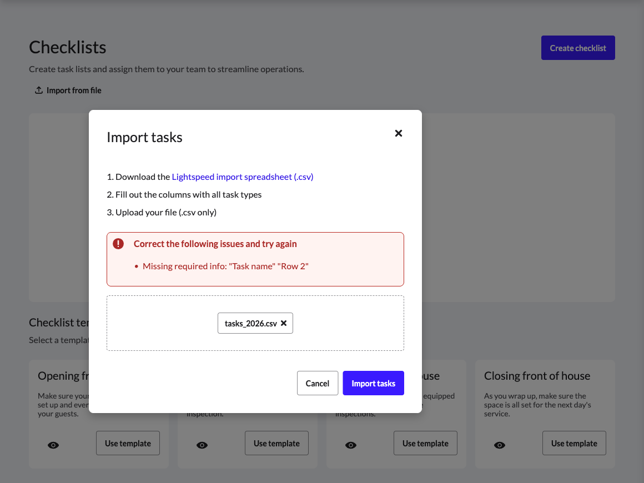Download the Lightspeed import spreadsheet (.csv)
This screenshot has height=483, width=644.
243,177
